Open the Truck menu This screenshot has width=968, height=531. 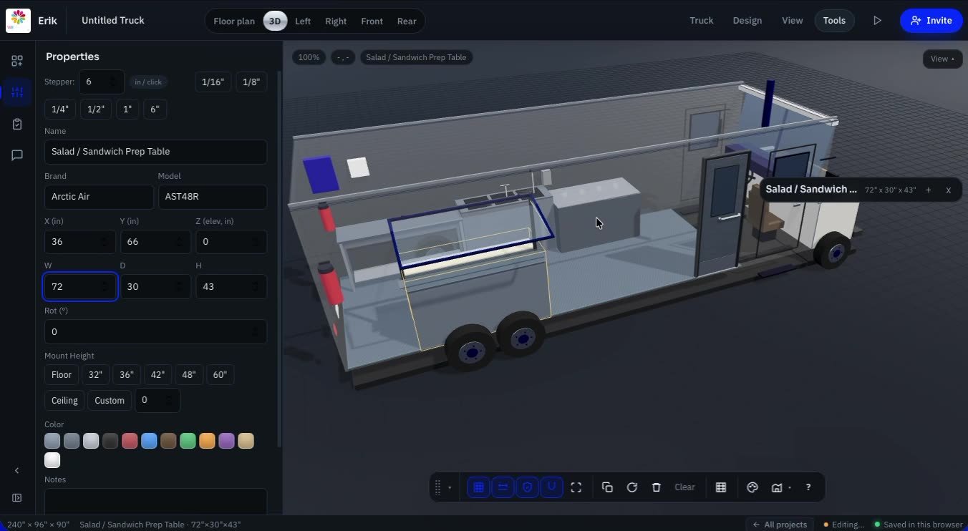(702, 21)
